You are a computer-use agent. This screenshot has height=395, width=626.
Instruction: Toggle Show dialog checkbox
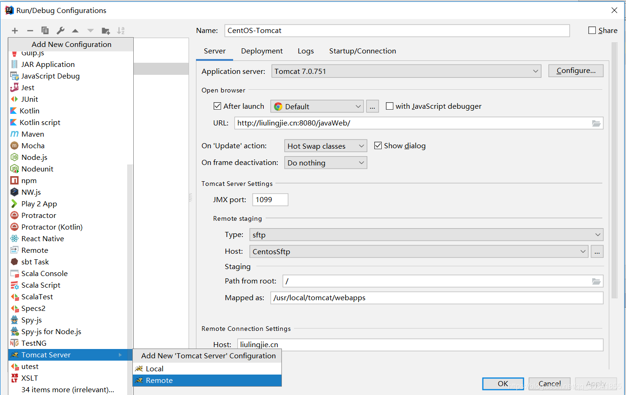378,145
